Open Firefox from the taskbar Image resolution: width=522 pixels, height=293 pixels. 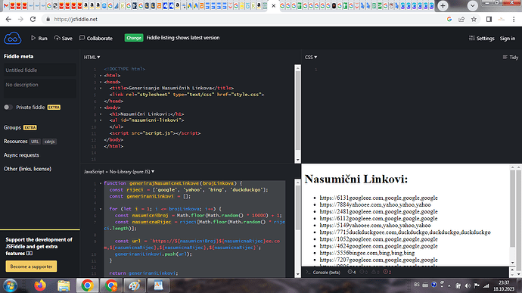click(x=40, y=285)
